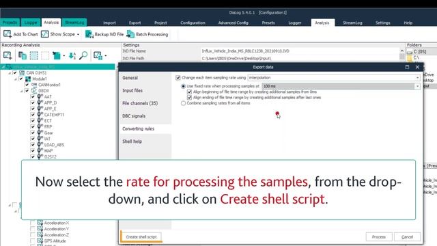Click the copy items icon in Recording Analysis
Screen dimensions: 437x246
tap(23, 55)
